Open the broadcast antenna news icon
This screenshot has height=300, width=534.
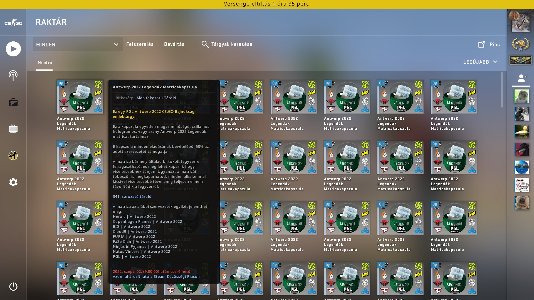click(x=13, y=75)
